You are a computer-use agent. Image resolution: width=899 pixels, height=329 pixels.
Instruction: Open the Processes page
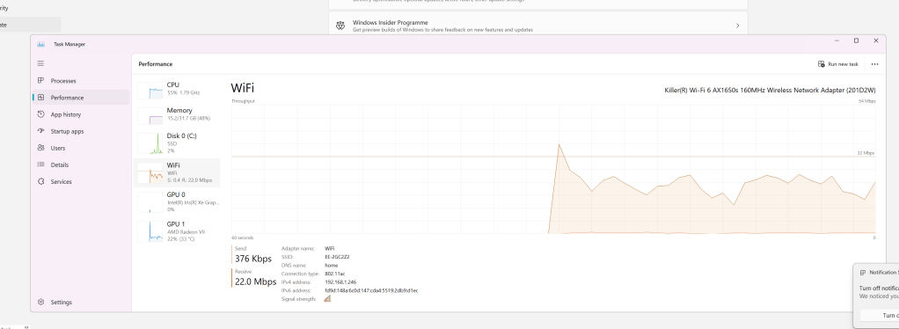(81, 81)
